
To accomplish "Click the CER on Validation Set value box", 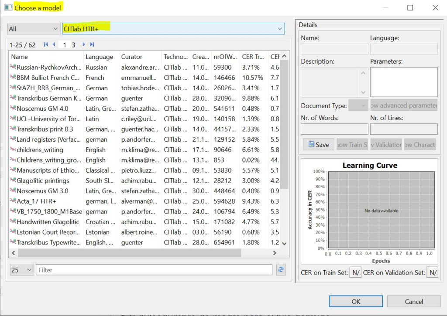I will (x=432, y=272).
